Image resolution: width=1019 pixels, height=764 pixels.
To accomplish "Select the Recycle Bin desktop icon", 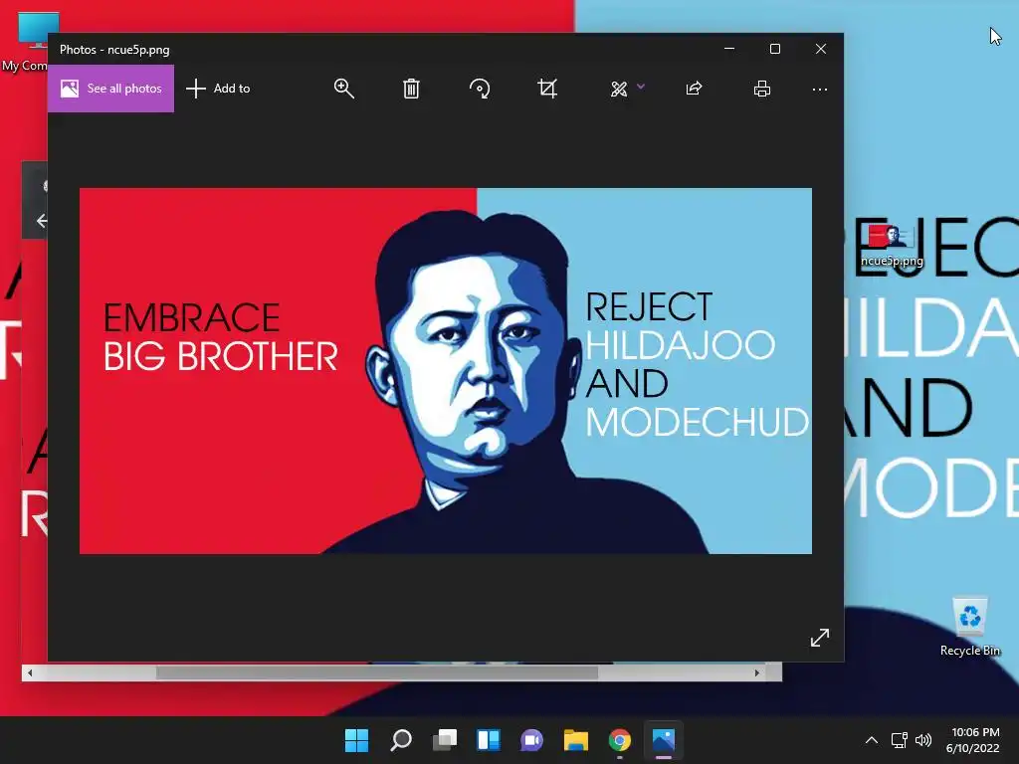I will [x=969, y=627].
